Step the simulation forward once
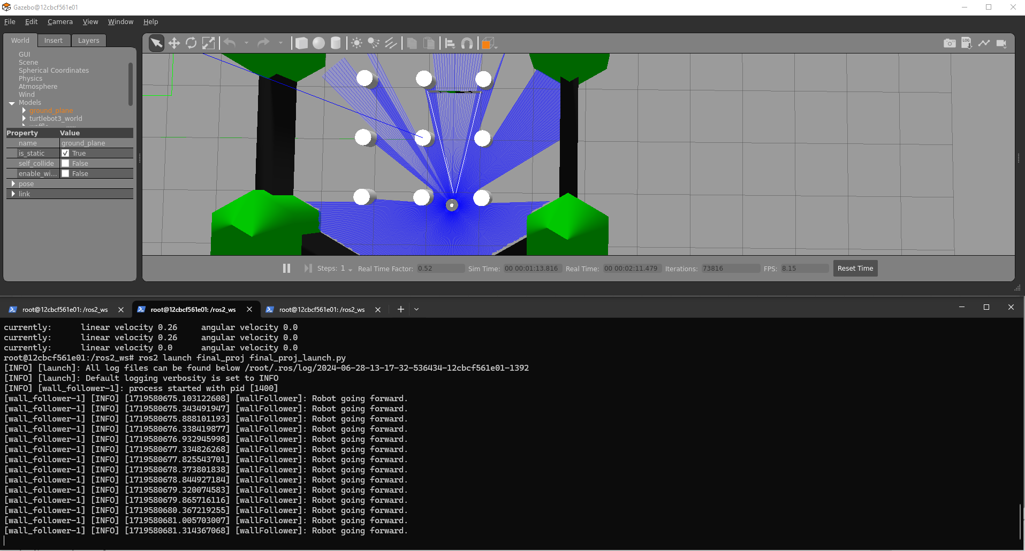Viewport: 1025px width, 551px height. (308, 268)
